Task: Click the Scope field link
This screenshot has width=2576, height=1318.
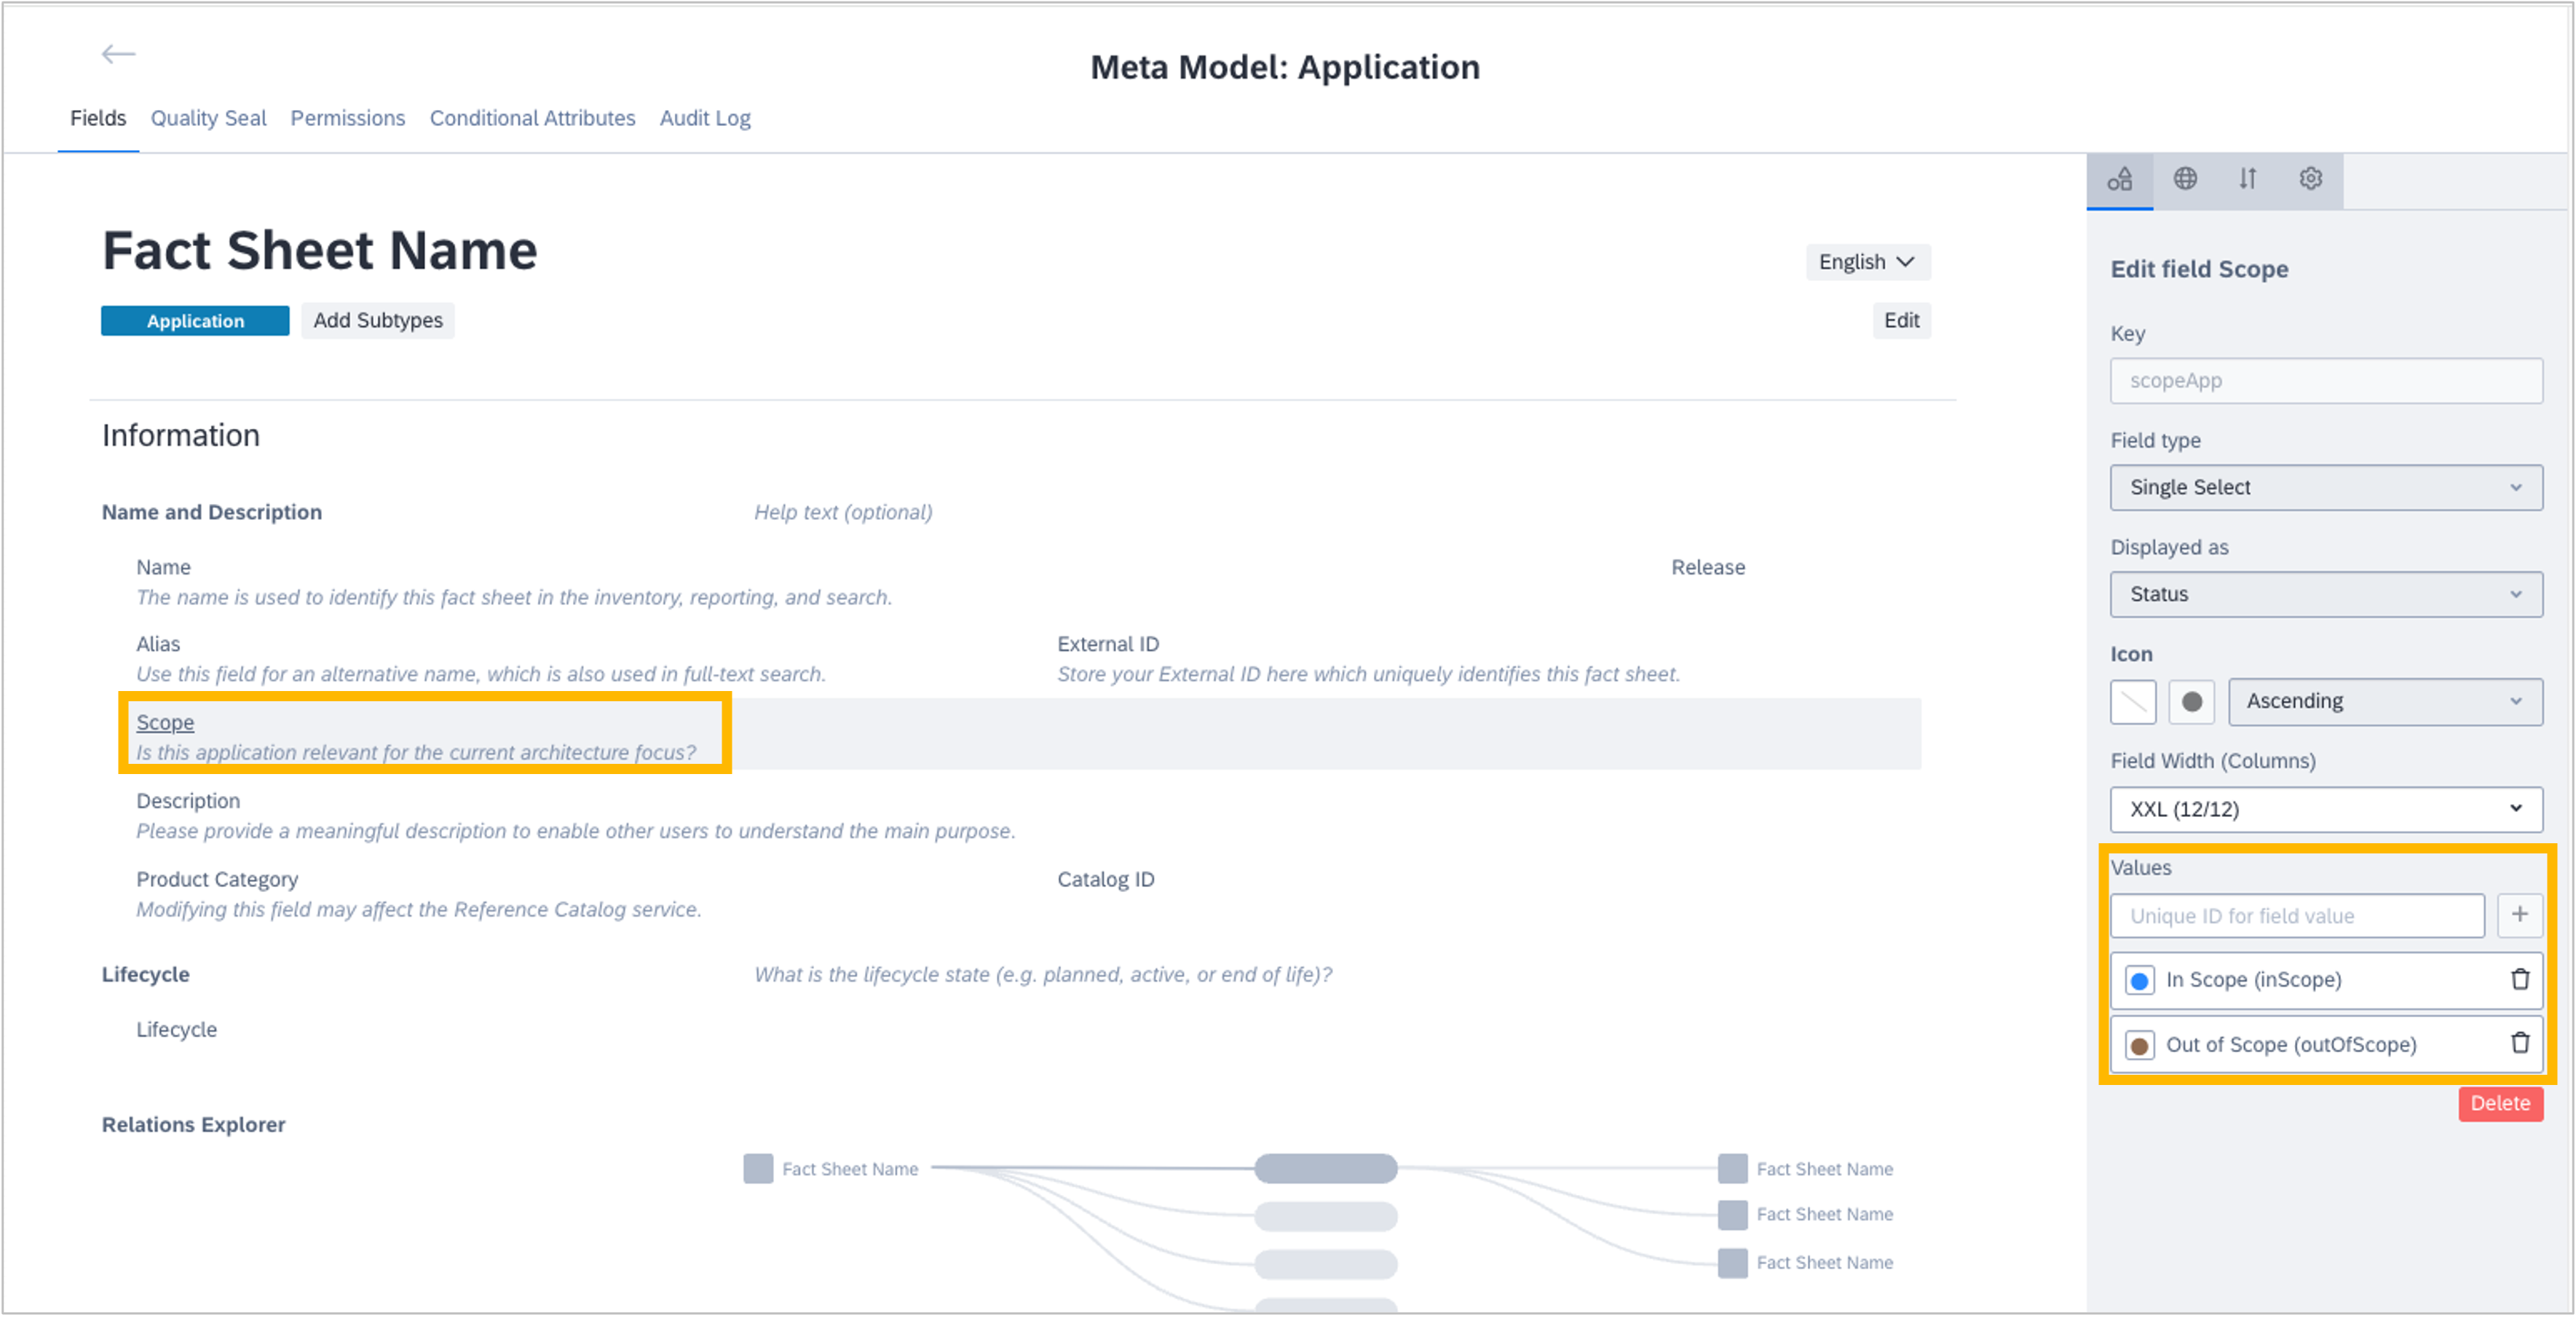Action: (x=165, y=722)
